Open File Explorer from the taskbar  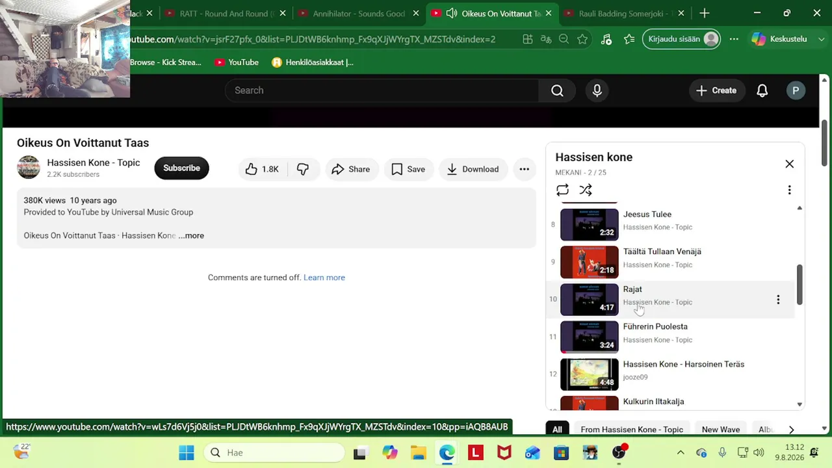click(418, 452)
